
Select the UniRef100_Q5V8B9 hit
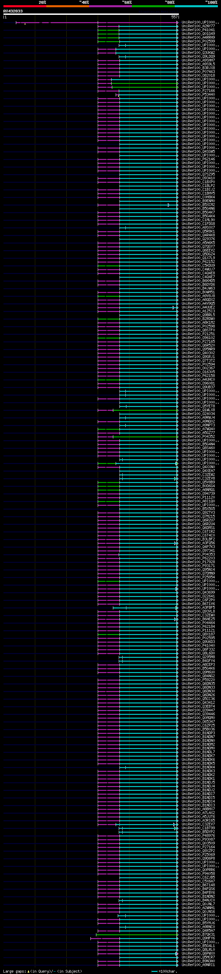tap(198, 482)
